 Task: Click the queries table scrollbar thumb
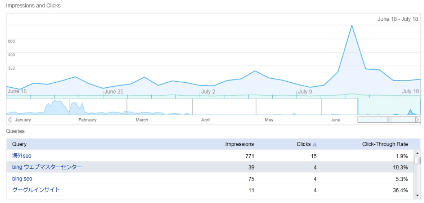pos(417,160)
